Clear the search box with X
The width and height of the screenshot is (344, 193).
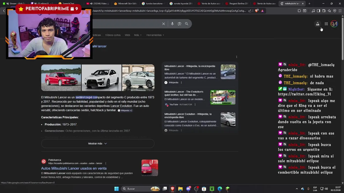tap(163, 24)
